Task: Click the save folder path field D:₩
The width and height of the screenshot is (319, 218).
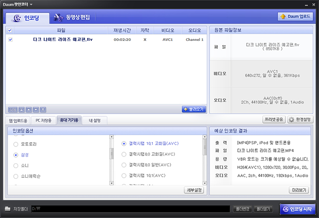Action: 131,209
